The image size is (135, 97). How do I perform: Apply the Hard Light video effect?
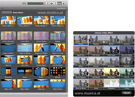coord(112,51)
